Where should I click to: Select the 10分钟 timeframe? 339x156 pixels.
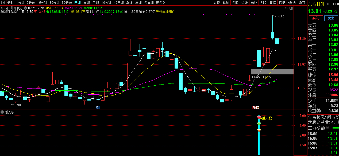(x=106, y=3)
